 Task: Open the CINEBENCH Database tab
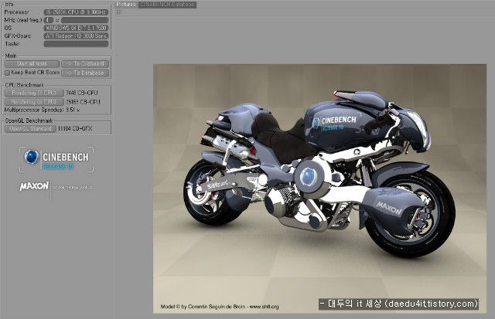pyautogui.click(x=167, y=5)
